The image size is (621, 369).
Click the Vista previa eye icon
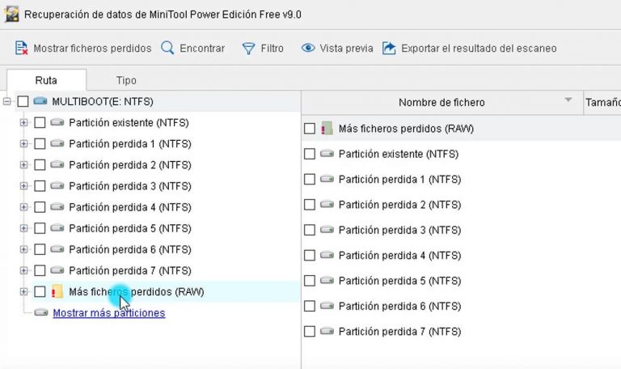308,48
